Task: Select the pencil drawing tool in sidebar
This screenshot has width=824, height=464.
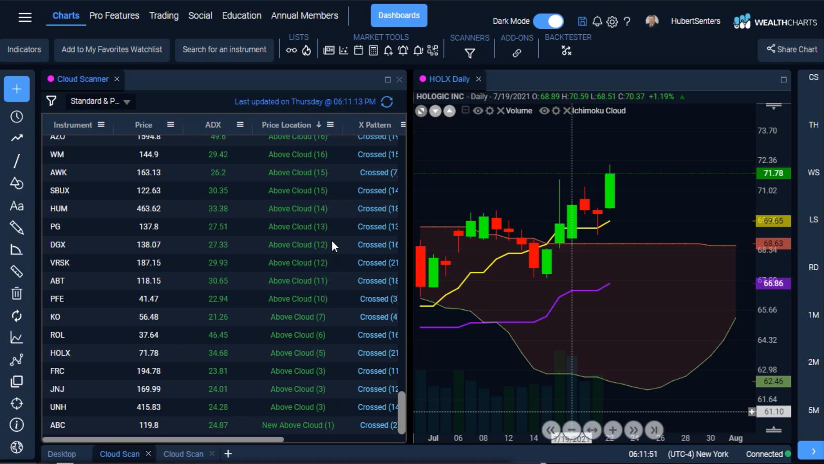Action: pyautogui.click(x=17, y=228)
